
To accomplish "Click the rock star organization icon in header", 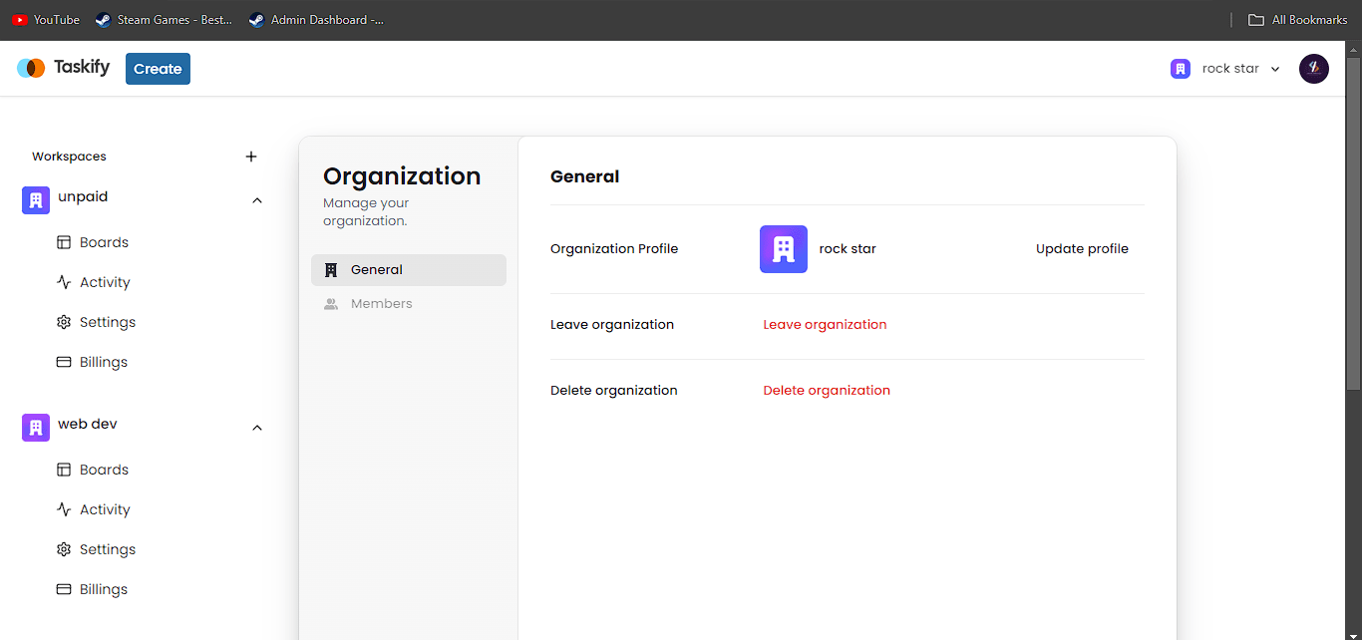I will (1181, 69).
